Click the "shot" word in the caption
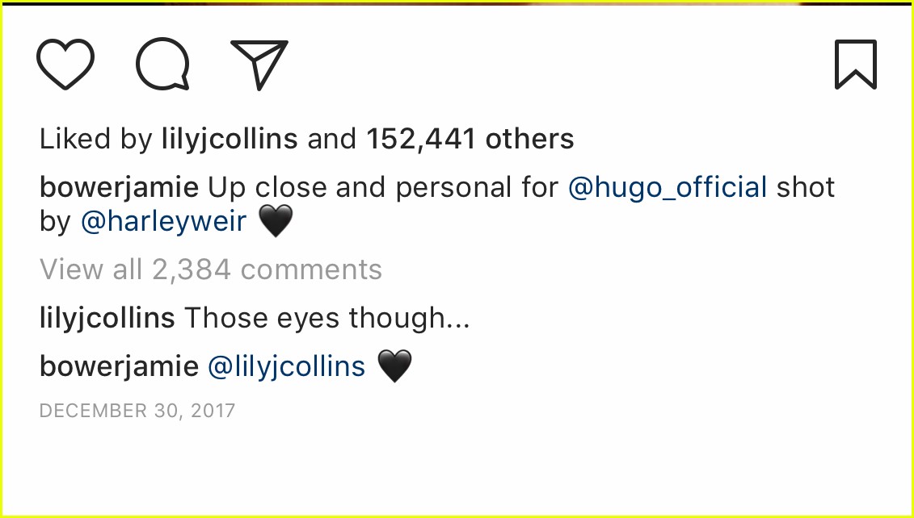 pyautogui.click(x=806, y=188)
